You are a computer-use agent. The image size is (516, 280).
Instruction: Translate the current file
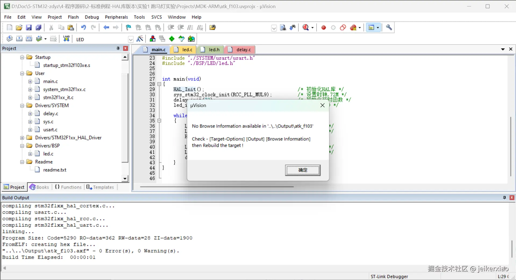point(9,39)
